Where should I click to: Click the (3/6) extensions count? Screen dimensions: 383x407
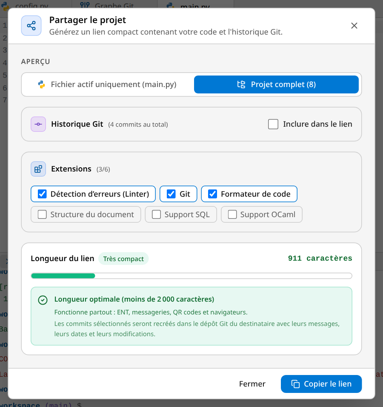103,169
